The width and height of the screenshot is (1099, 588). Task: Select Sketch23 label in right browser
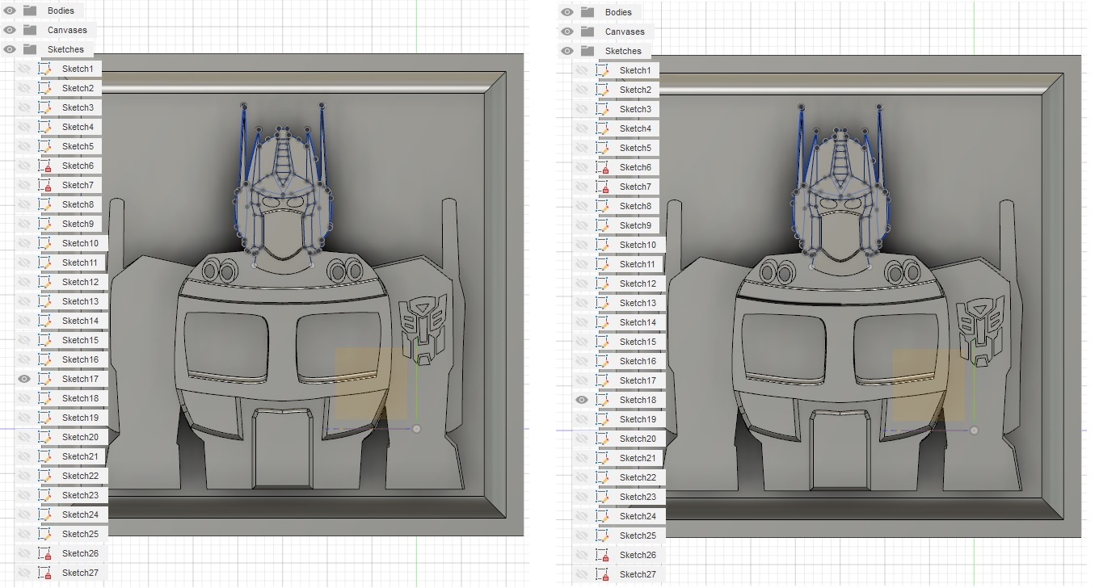[x=638, y=497]
